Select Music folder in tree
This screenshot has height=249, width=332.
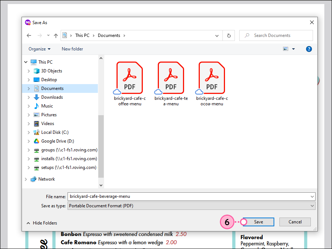click(x=47, y=106)
